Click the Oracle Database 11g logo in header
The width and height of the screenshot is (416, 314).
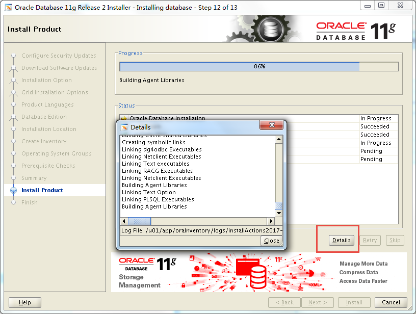368,28
